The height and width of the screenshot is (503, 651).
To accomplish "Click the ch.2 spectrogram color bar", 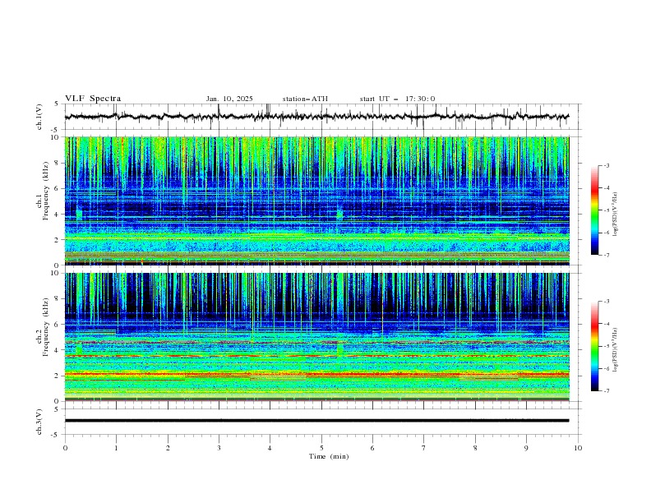I will [594, 346].
